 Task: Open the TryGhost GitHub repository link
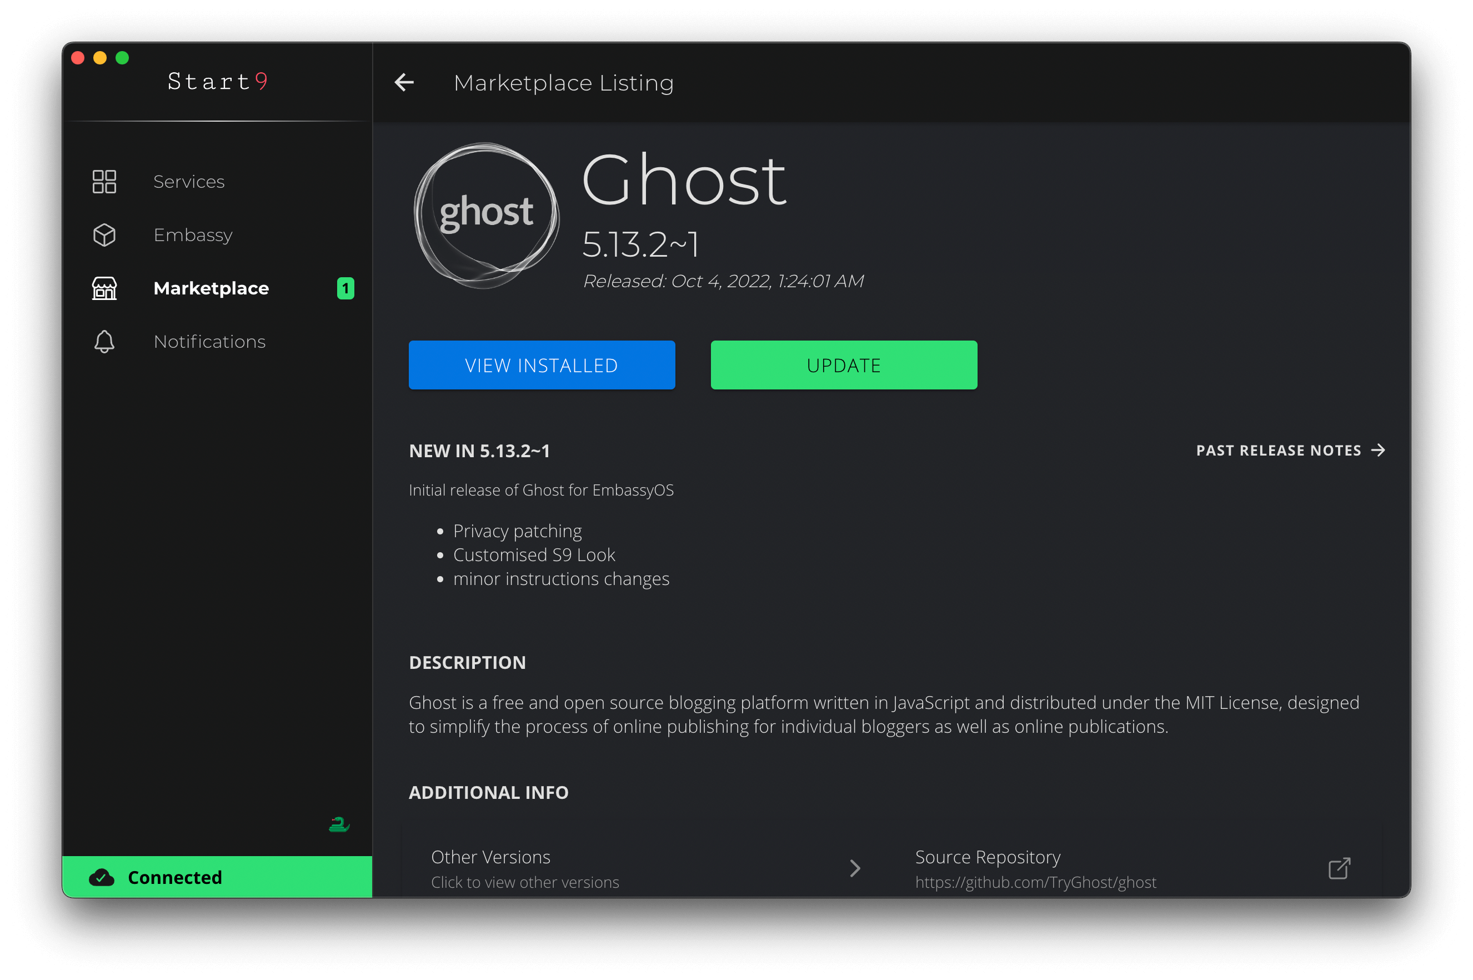[x=1036, y=882]
